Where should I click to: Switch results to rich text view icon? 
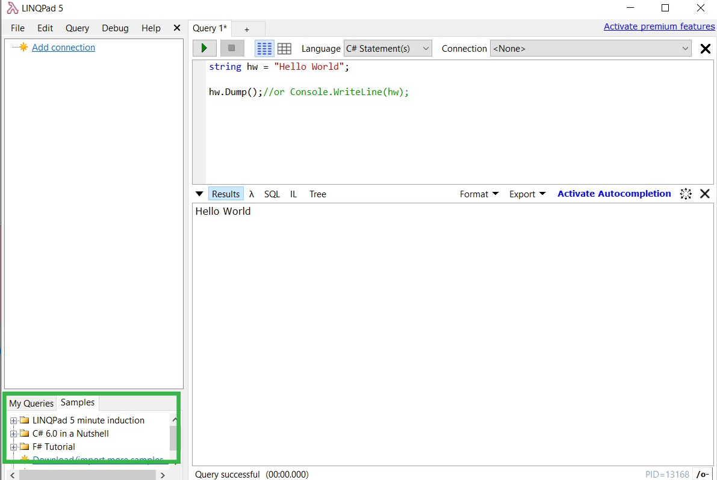[264, 48]
